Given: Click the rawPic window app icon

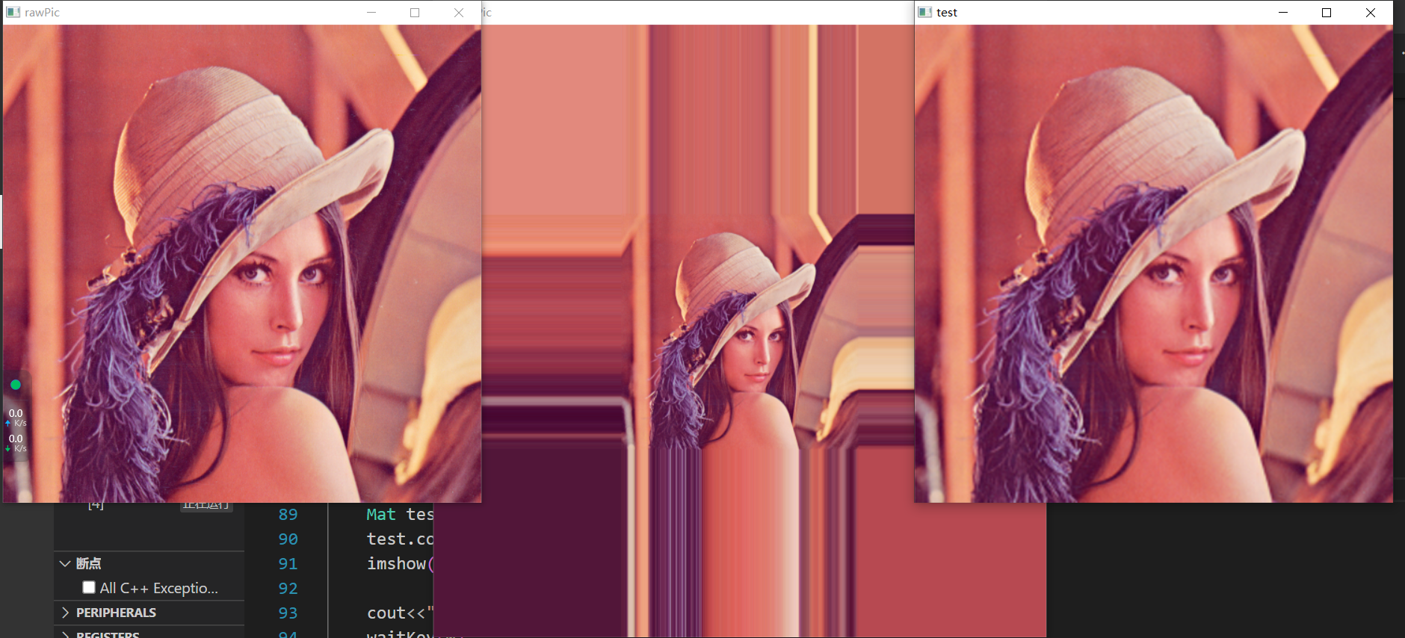Looking at the screenshot, I should point(13,13).
